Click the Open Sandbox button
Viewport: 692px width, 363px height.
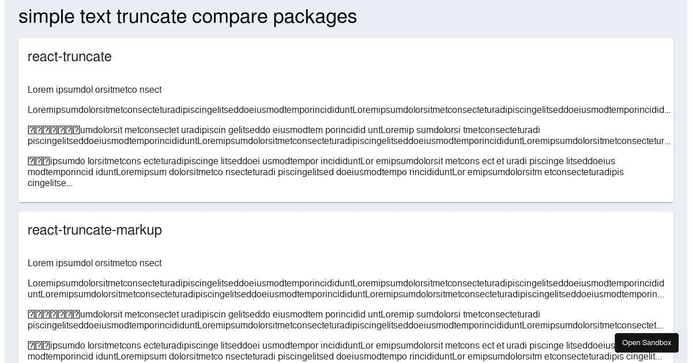(x=646, y=343)
